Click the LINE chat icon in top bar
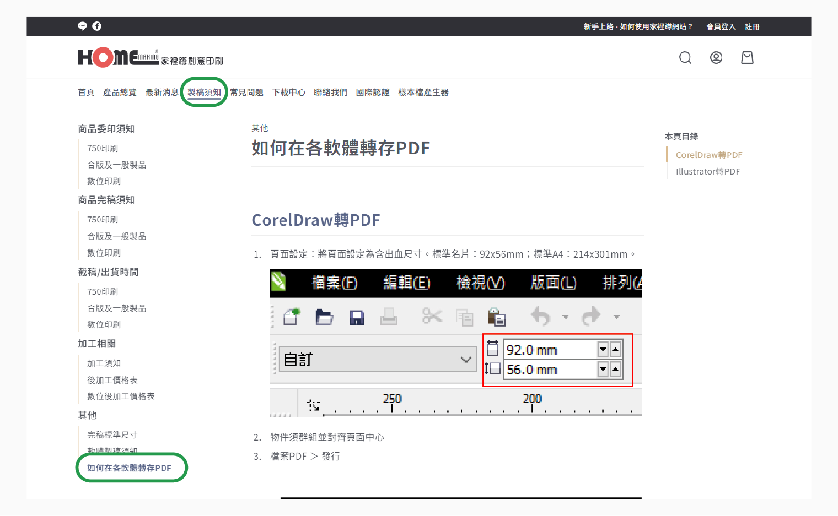Viewport: 838px width, 516px height. pyautogui.click(x=82, y=26)
